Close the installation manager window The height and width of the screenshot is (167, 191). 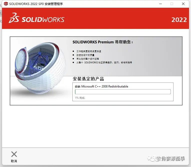(183, 4)
